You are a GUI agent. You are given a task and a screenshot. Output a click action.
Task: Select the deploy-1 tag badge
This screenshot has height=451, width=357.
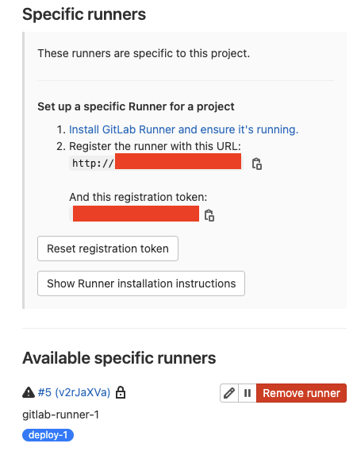tap(48, 435)
